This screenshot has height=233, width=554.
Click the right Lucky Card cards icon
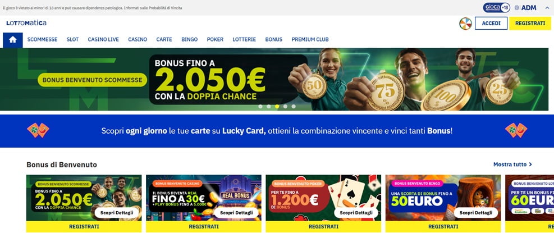pos(516,130)
